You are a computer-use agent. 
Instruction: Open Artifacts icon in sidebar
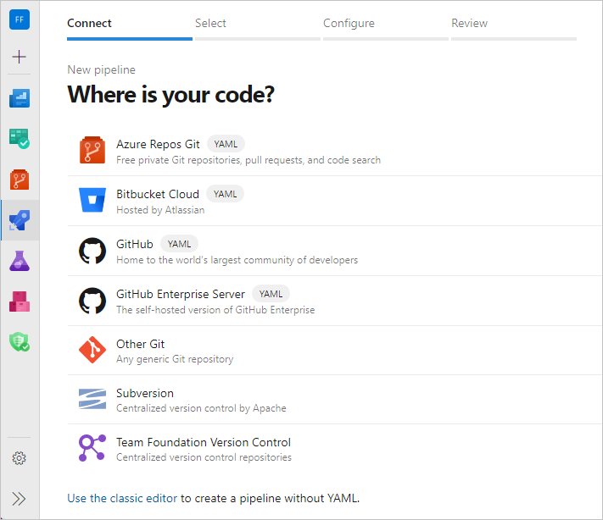click(x=20, y=301)
